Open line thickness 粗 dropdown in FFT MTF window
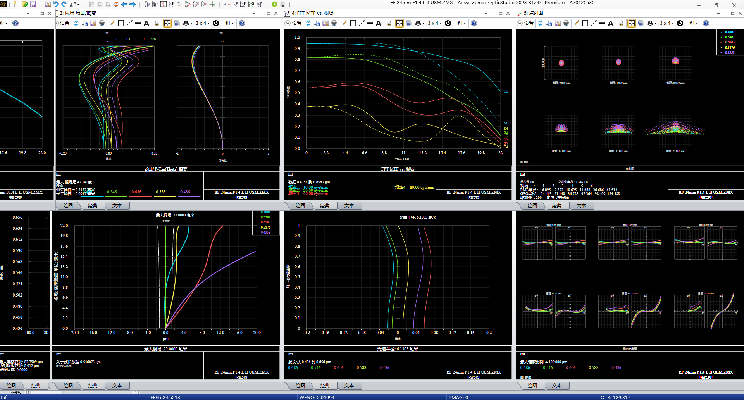 coord(462,23)
